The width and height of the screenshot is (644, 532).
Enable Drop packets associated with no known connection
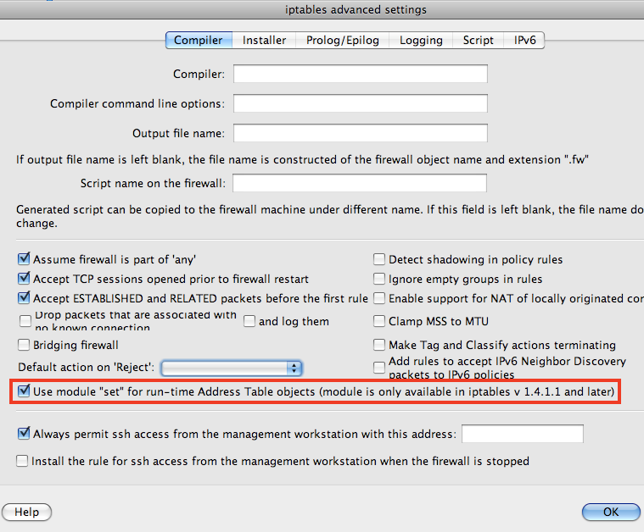25,321
